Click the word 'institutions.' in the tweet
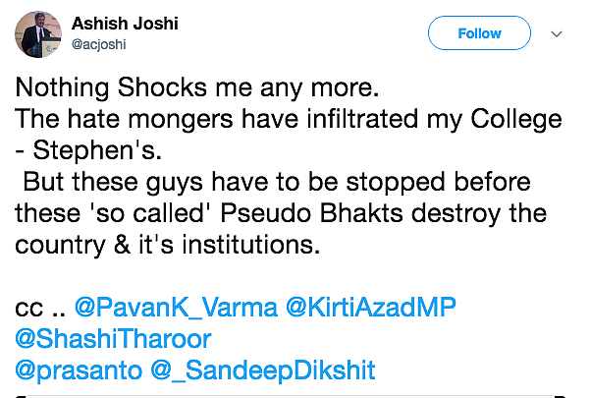Screen dimensions: 590x398 (251, 245)
